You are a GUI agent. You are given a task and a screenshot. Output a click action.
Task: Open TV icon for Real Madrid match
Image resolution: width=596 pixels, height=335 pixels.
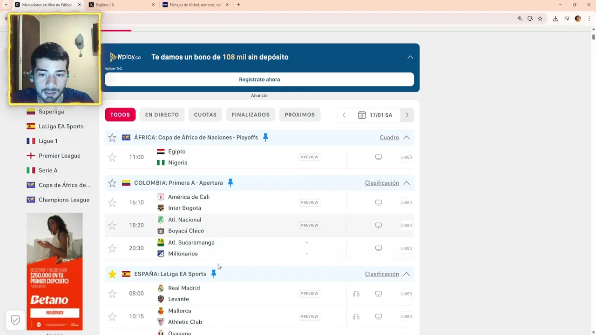click(379, 294)
